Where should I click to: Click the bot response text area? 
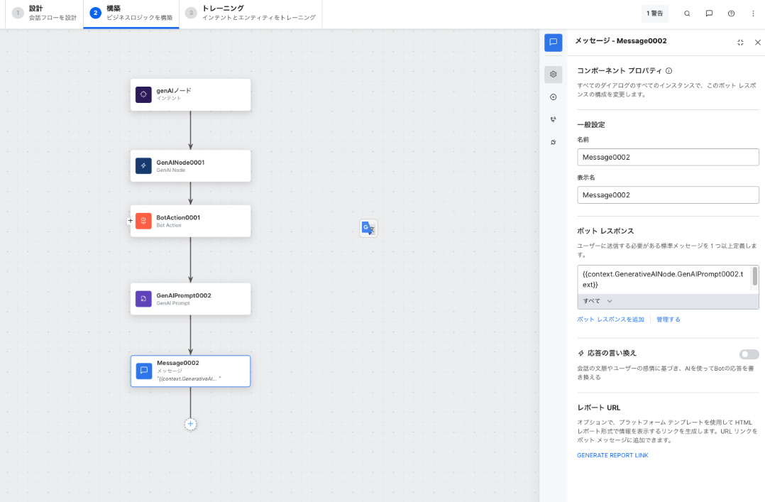664,279
